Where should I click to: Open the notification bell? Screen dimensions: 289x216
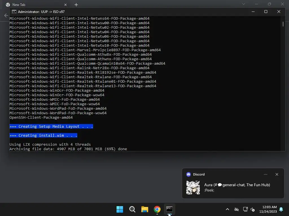[x=281, y=209]
